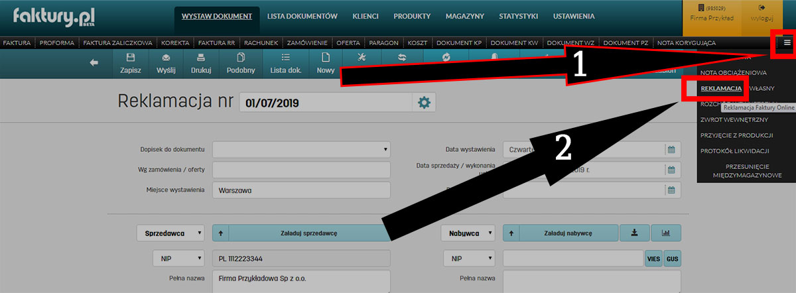Viewport: 796px width, 293px height.
Task: Open PRODUKTY tab
Action: (412, 16)
